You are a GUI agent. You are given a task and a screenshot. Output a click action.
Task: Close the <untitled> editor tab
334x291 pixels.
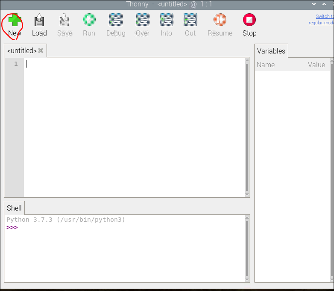(x=41, y=50)
